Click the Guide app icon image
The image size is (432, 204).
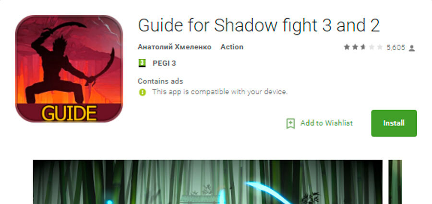(x=69, y=68)
